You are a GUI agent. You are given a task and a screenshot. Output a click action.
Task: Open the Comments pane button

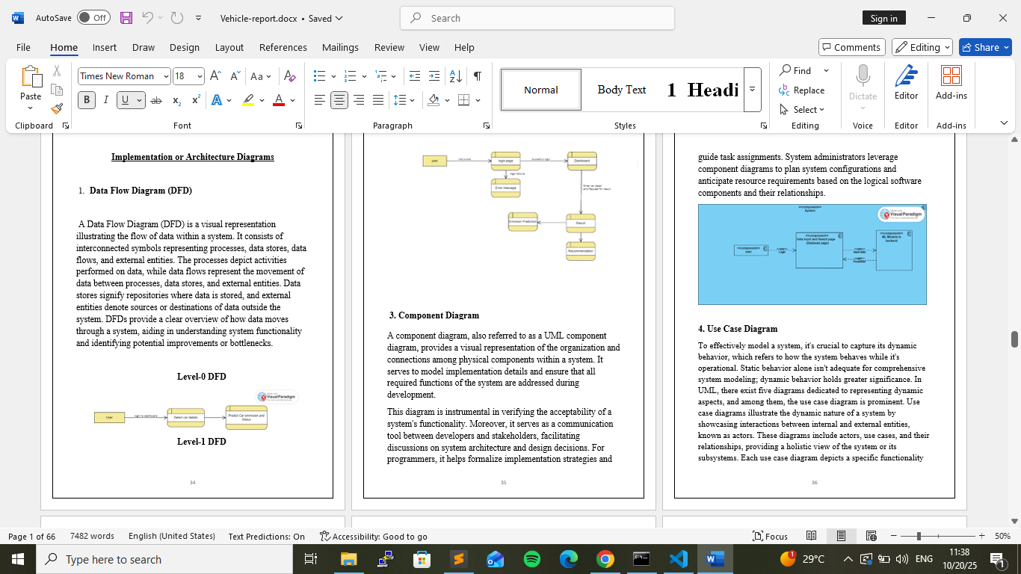(x=851, y=47)
